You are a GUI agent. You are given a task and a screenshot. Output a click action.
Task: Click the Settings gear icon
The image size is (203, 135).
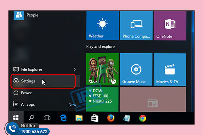(16, 81)
